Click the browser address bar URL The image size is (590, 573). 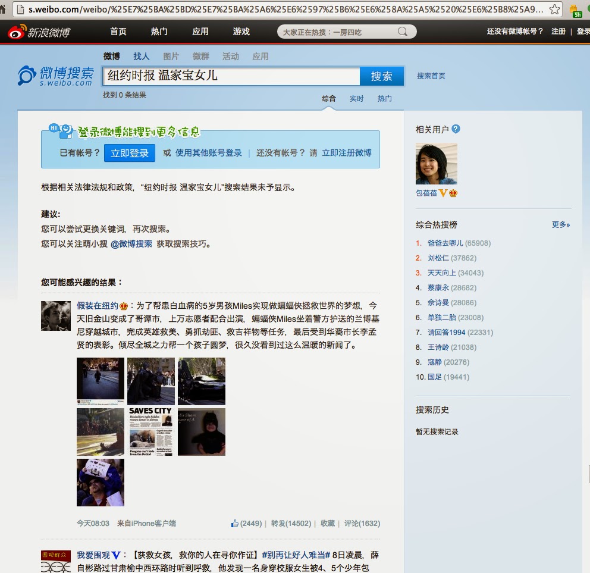286,9
